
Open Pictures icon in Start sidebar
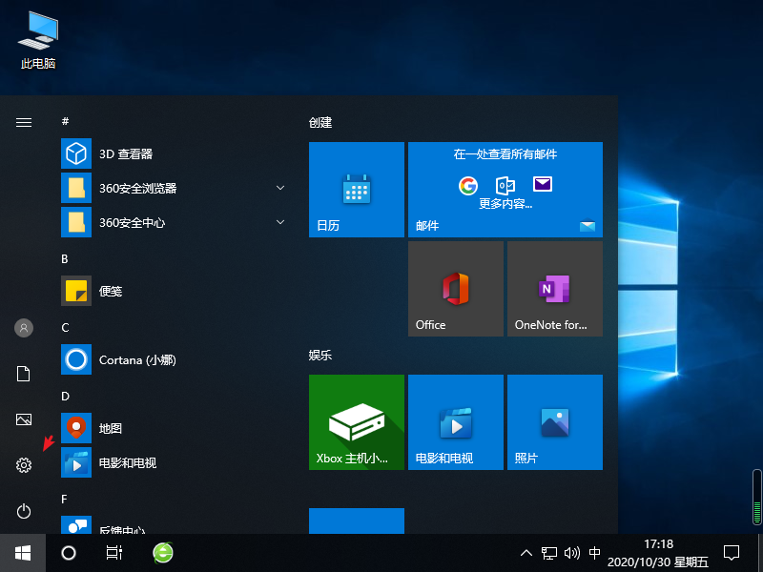coord(24,419)
